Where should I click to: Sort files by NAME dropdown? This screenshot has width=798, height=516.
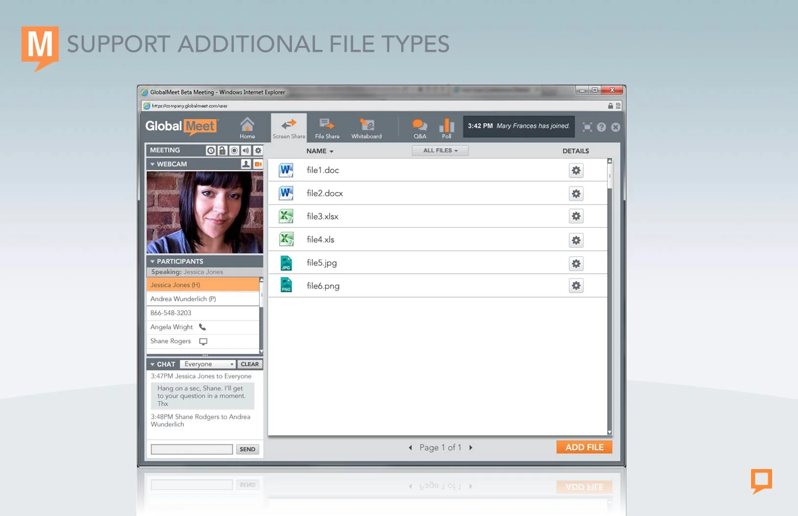(x=320, y=151)
